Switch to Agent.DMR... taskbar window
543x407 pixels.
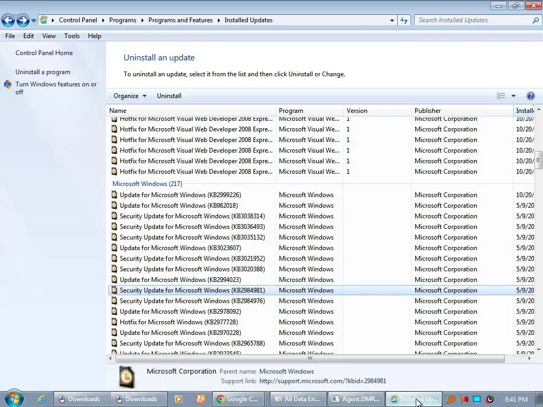tap(356, 399)
